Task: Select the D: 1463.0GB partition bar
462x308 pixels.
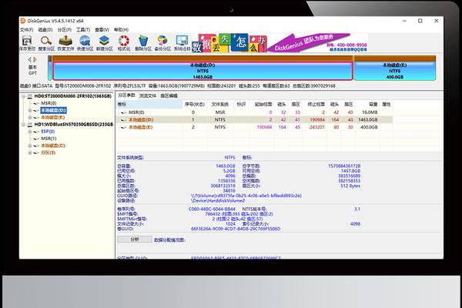Action: coord(203,71)
